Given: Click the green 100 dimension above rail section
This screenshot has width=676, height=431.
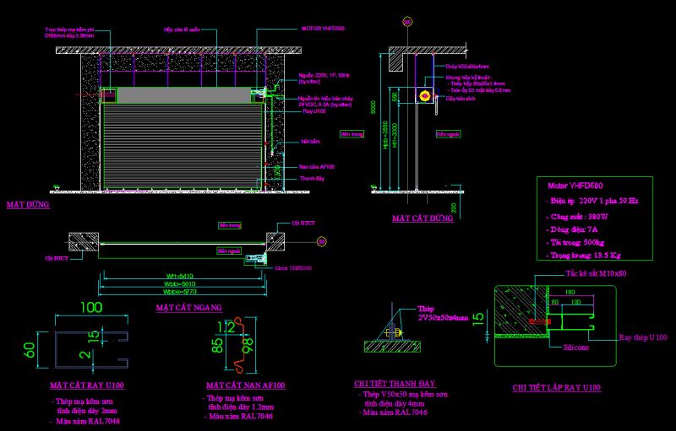Looking at the screenshot, I should (91, 307).
